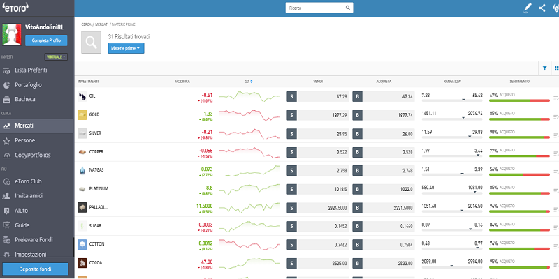Click the MERCATI breadcrumb link
This screenshot has height=279, width=559.
101,24
